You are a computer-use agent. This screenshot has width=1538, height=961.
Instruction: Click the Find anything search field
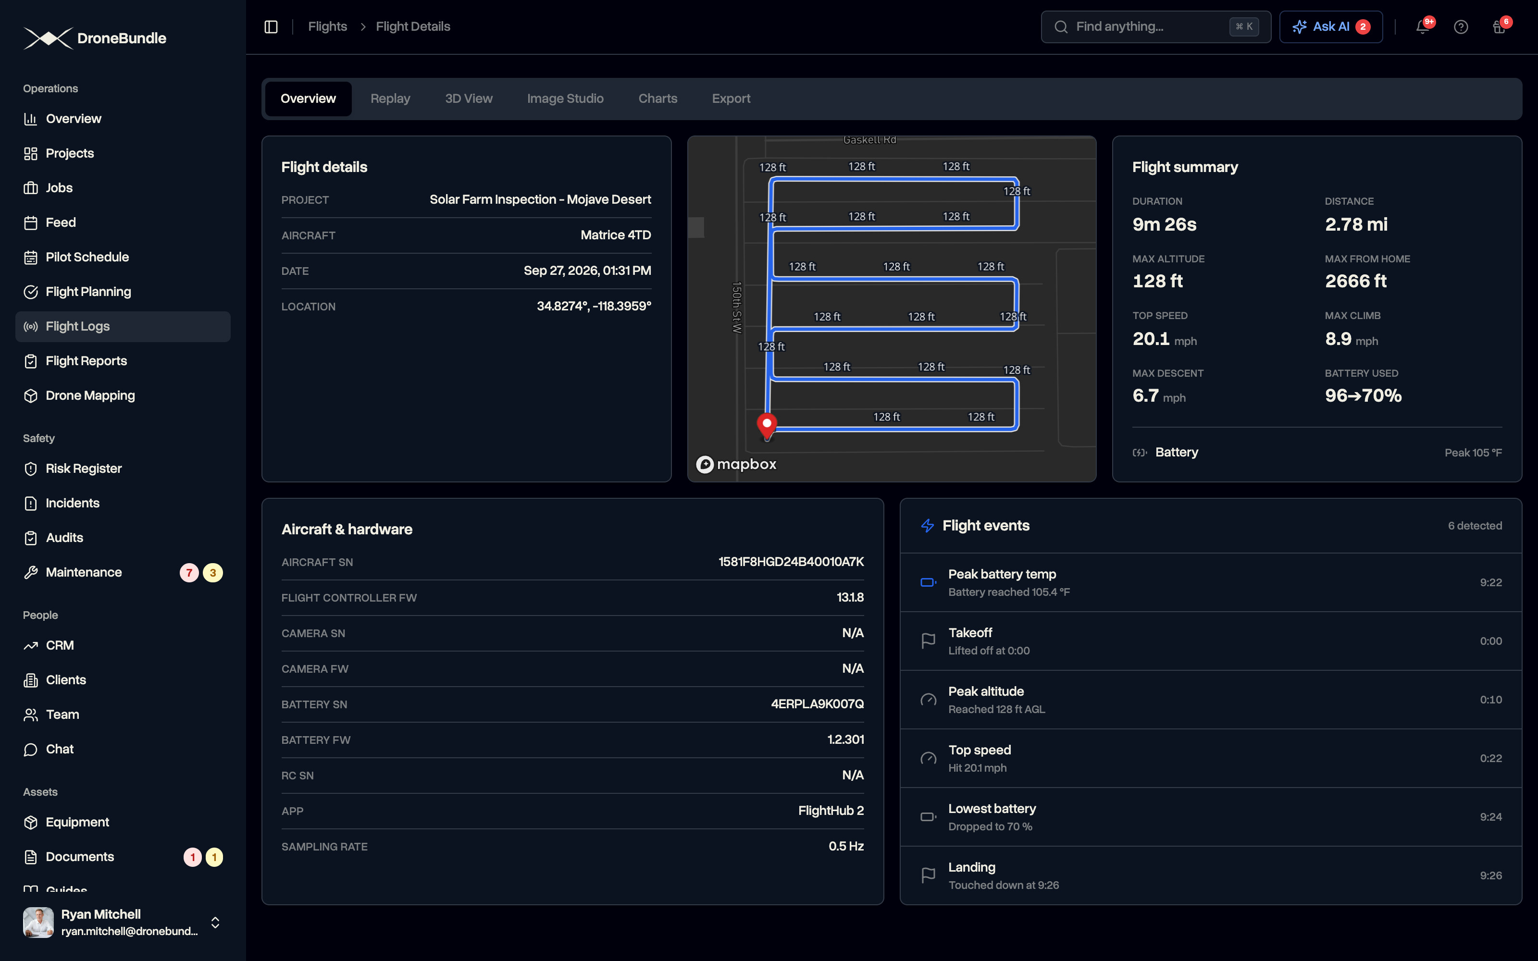coord(1155,27)
